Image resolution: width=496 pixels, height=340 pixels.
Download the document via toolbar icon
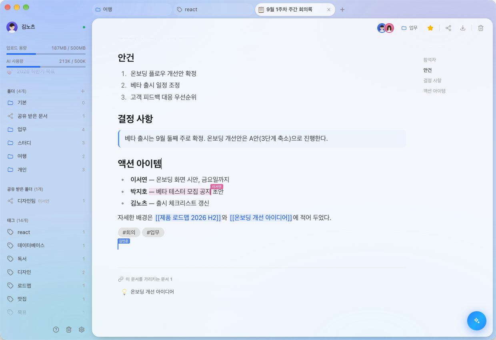point(463,28)
